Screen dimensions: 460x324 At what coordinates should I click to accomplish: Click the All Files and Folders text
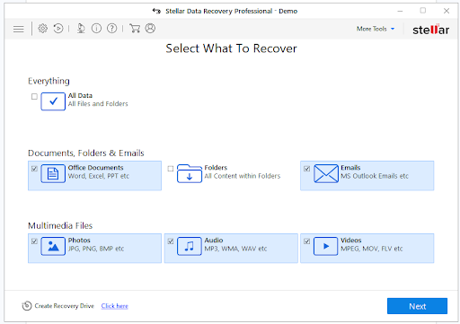coord(98,104)
